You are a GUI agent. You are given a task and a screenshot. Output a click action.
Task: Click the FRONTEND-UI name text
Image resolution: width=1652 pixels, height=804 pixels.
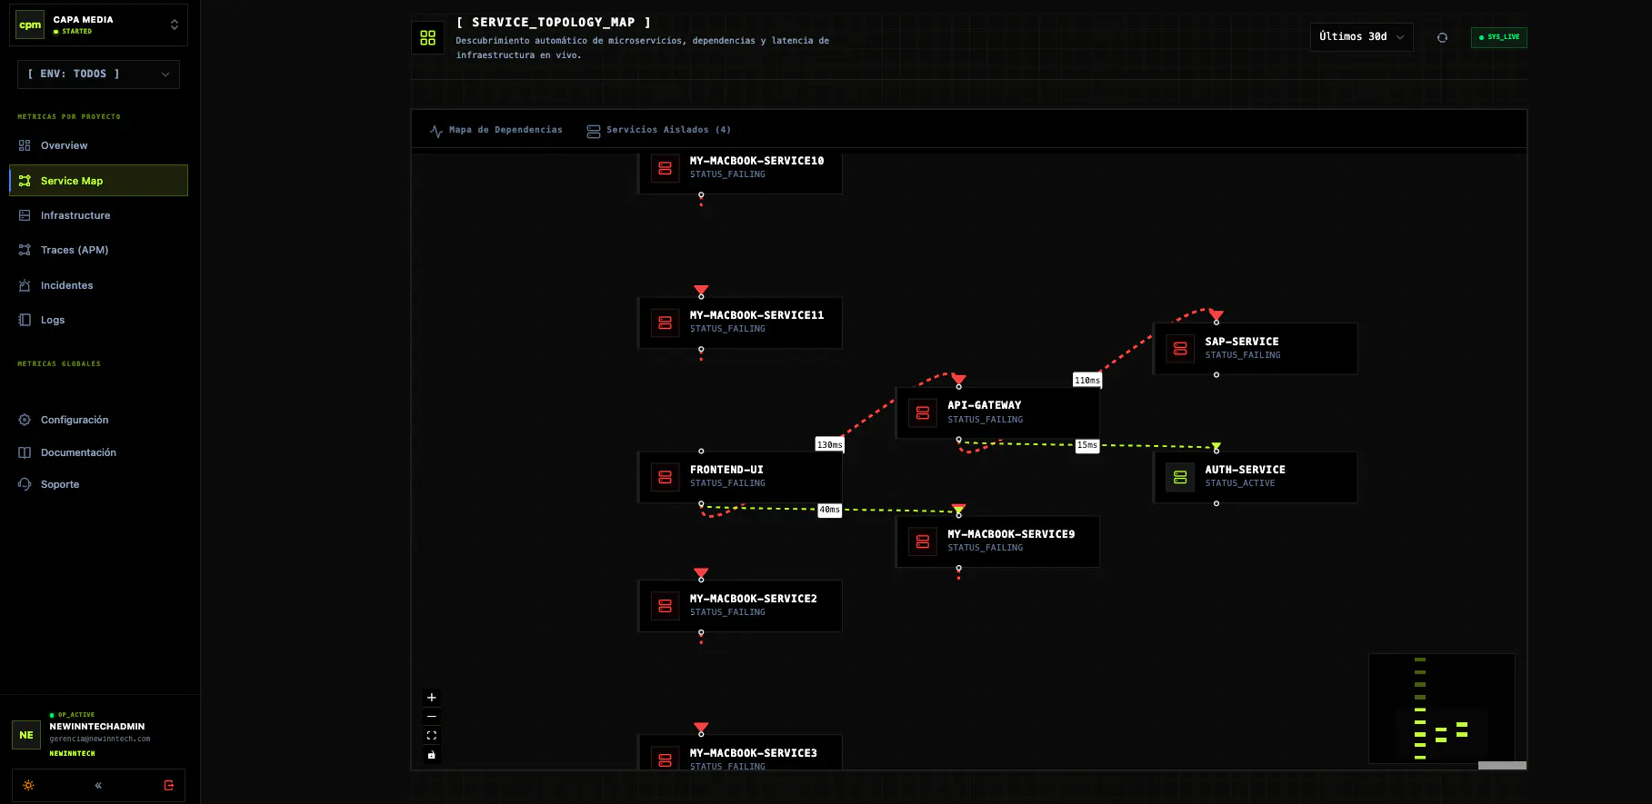(x=726, y=470)
